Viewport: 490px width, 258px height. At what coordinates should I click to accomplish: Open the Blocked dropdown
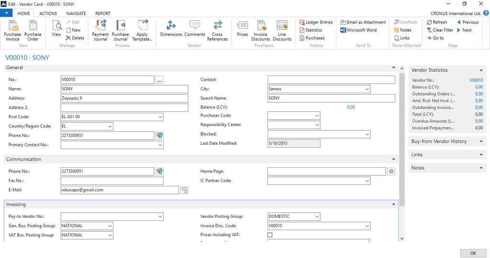[367, 134]
